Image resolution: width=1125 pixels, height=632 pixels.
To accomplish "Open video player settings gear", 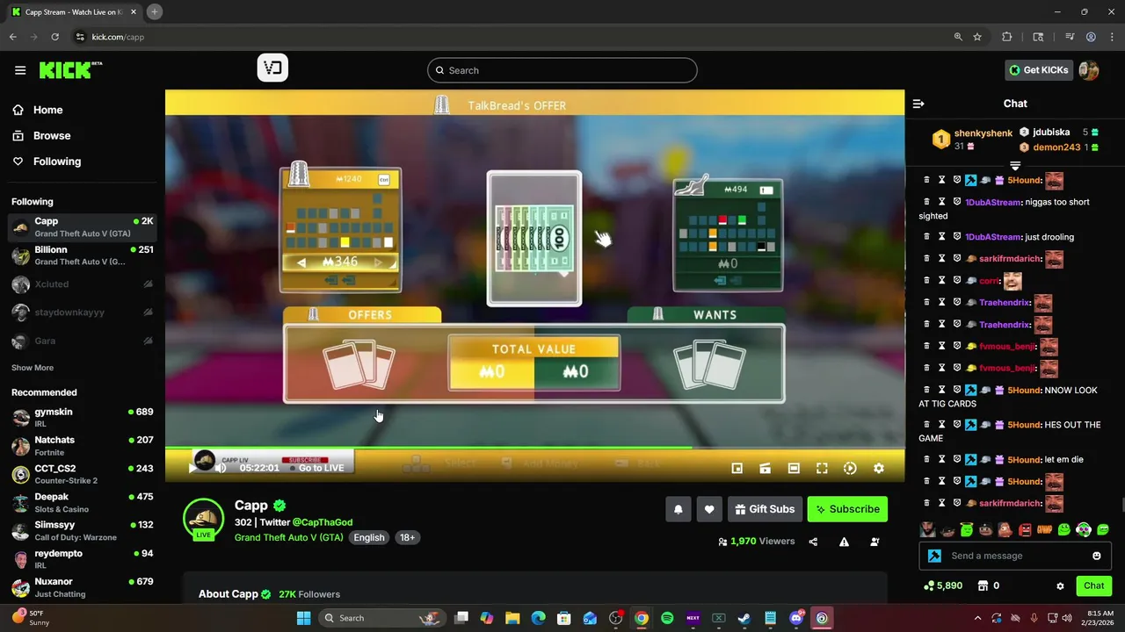I will (878, 469).
